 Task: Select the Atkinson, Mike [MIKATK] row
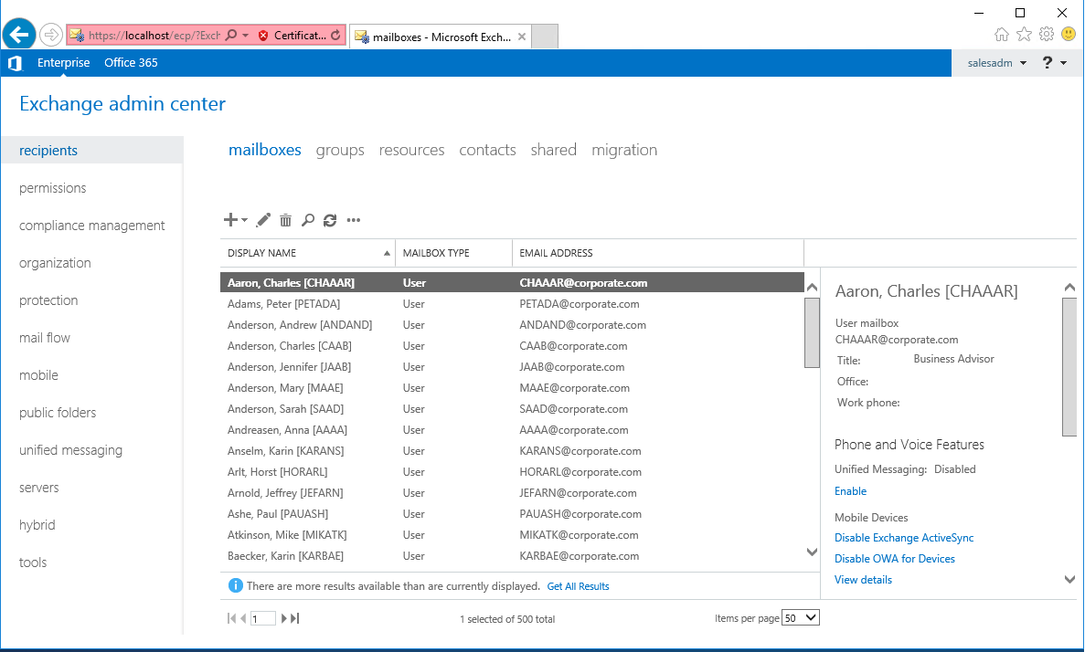pyautogui.click(x=512, y=534)
